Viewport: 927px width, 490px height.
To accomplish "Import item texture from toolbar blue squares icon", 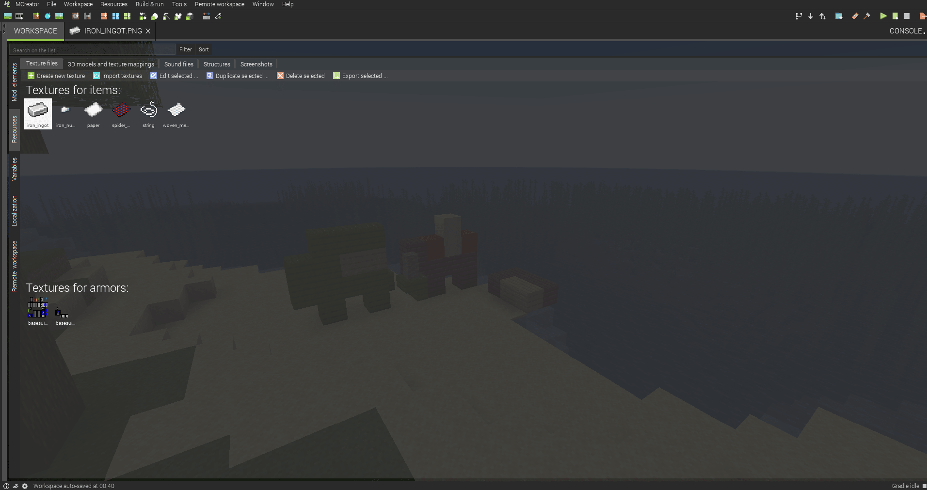I will coord(115,16).
